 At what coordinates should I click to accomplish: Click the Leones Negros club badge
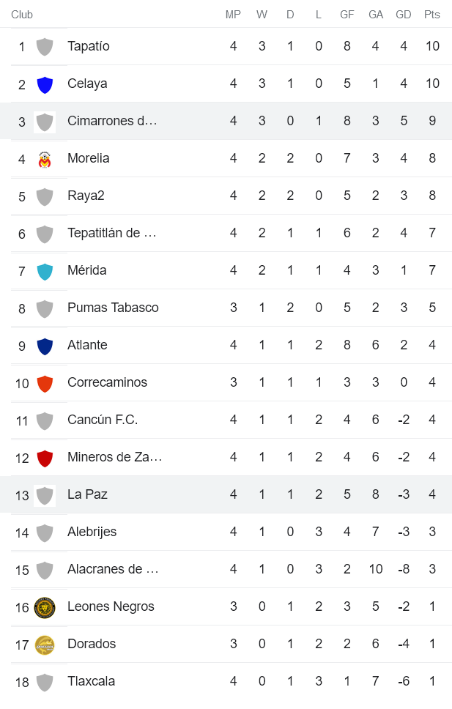tap(45, 606)
